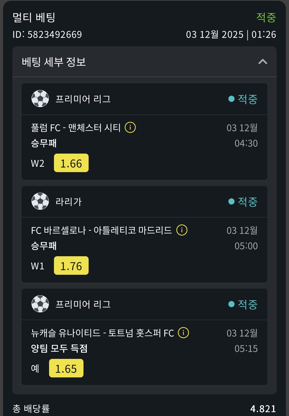Click soccer ball icon in first 프리미어 리그 card
This screenshot has height=416, width=289.
pos(40,99)
